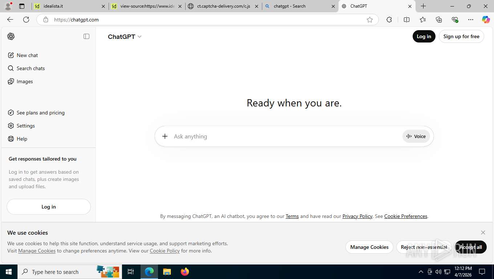
Task: Open the inline Manage Cookies link
Action: point(37,251)
